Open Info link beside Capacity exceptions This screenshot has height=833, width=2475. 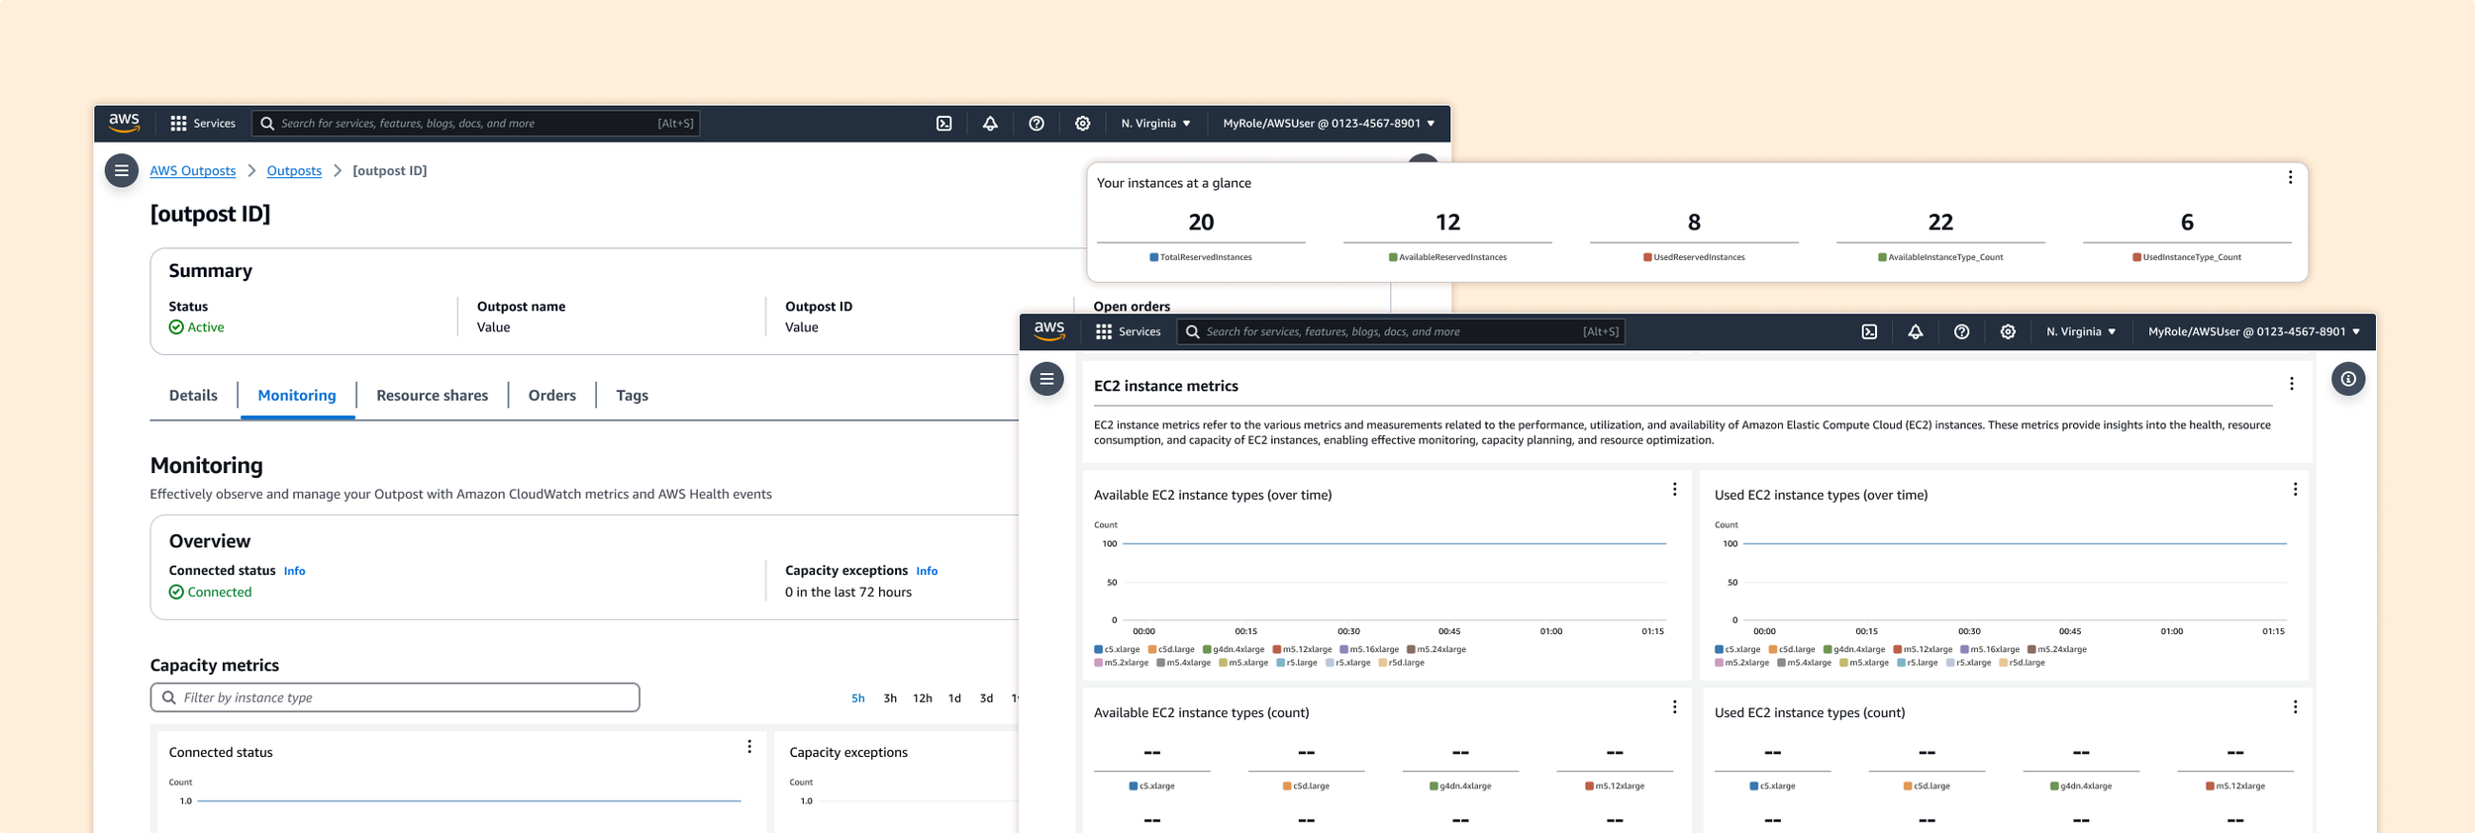click(x=927, y=571)
